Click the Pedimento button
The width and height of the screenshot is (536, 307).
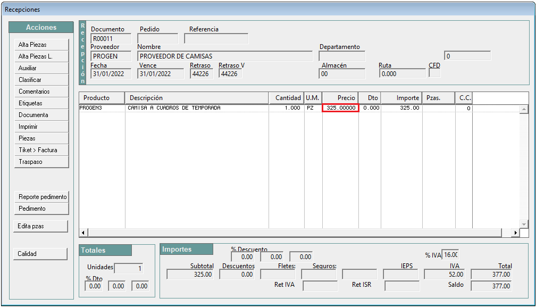click(x=41, y=209)
